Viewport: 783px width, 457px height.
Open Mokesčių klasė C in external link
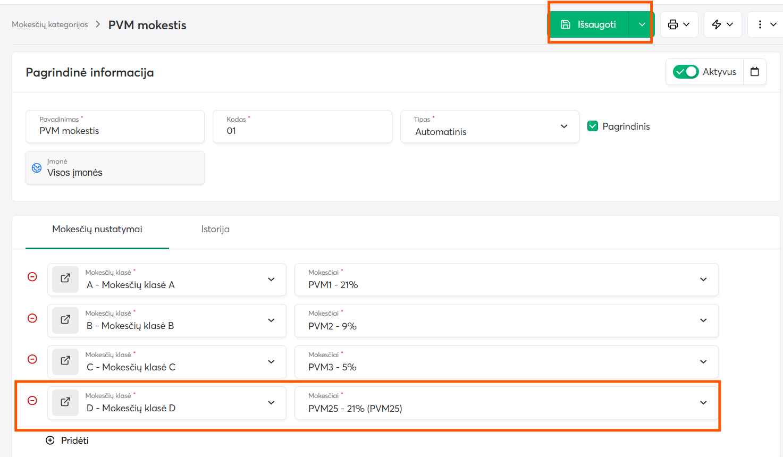[65, 361]
